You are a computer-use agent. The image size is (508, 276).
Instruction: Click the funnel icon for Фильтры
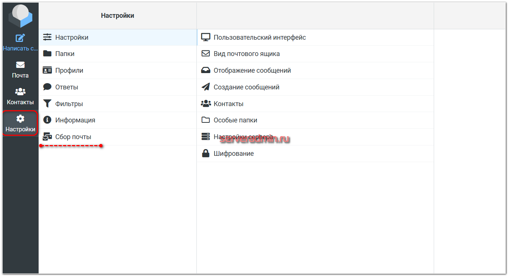47,104
